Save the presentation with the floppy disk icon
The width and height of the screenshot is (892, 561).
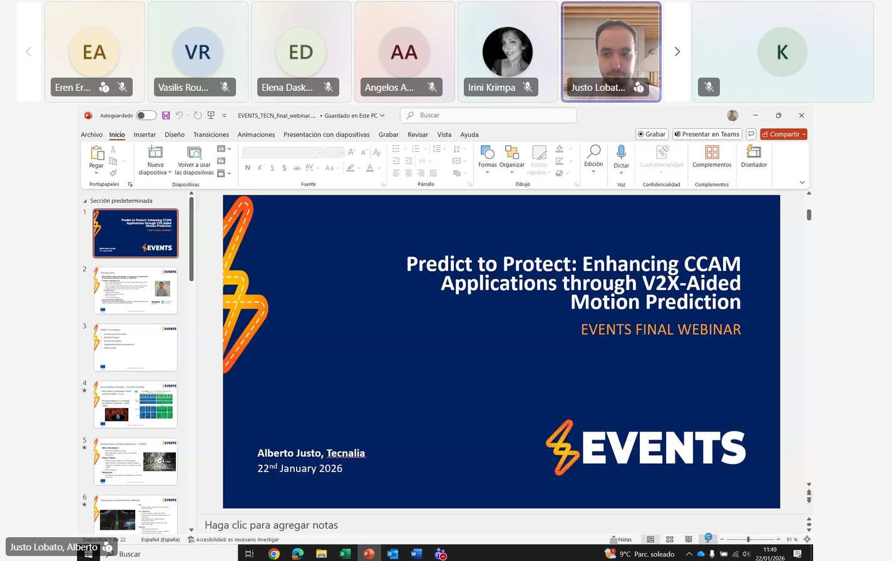(166, 115)
